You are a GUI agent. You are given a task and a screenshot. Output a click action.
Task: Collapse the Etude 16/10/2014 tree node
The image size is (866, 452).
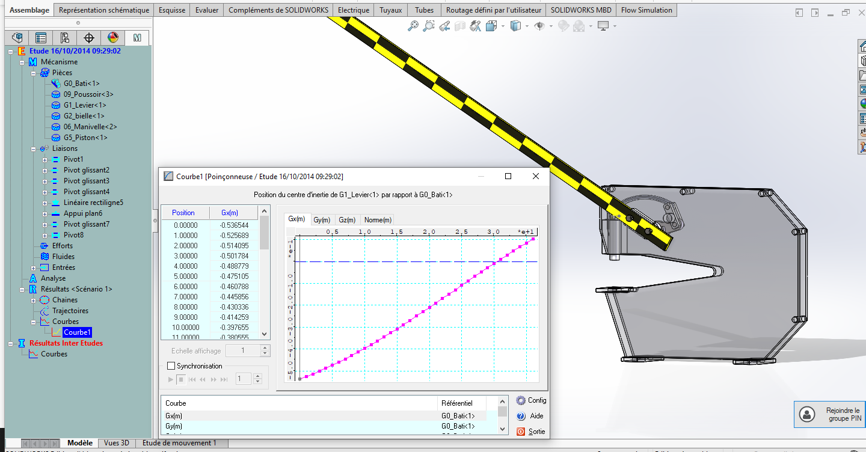pyautogui.click(x=10, y=51)
